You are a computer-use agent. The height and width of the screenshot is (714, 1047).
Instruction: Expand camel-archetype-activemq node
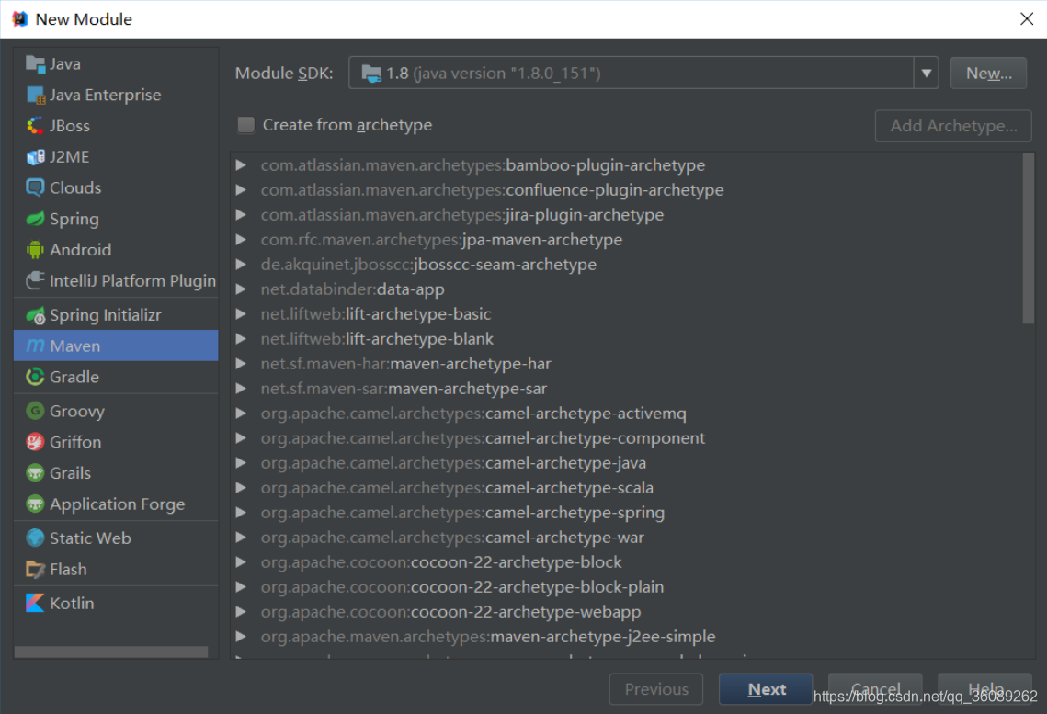tap(241, 413)
